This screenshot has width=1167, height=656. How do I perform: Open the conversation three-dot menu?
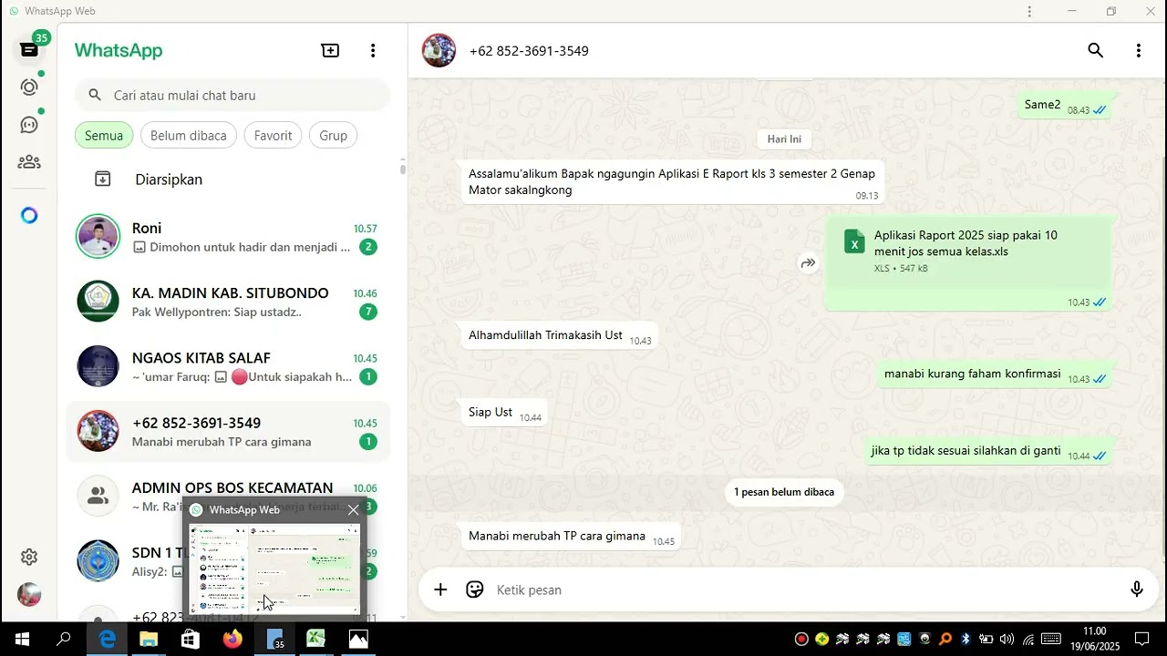[x=1138, y=51]
